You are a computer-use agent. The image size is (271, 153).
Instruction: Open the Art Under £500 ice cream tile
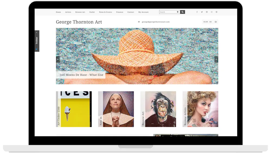tap(74, 109)
